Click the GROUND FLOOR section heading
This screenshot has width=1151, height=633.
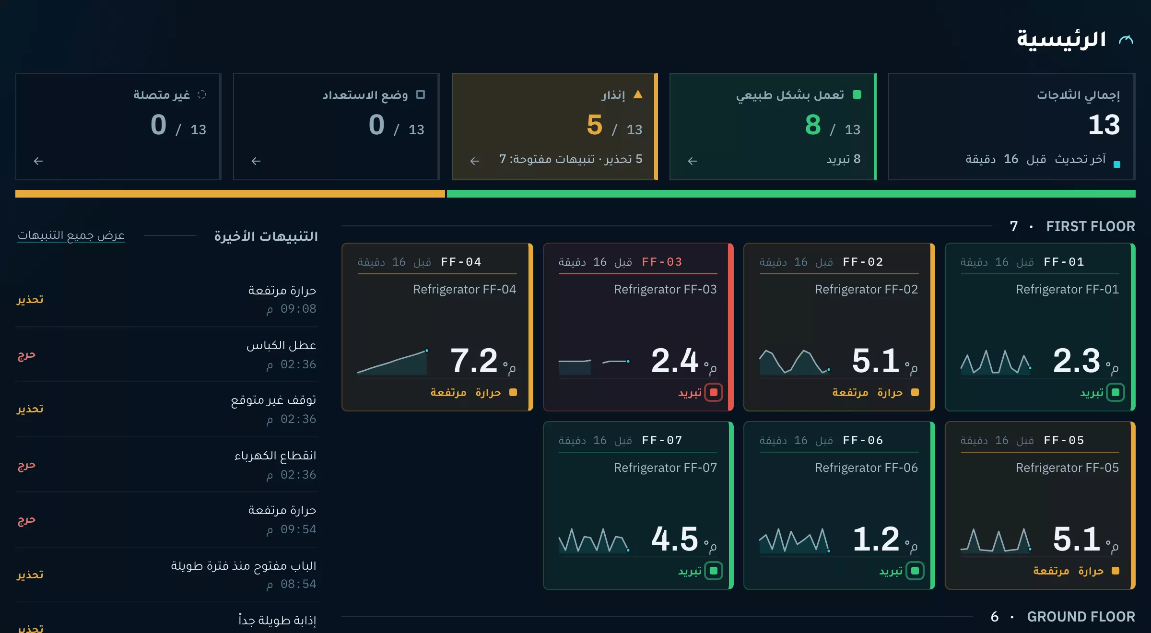[1081, 617]
